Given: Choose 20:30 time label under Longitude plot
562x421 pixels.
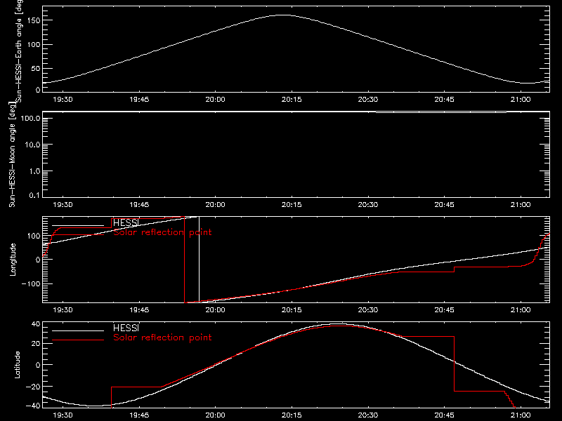Looking at the screenshot, I should [x=367, y=309].
